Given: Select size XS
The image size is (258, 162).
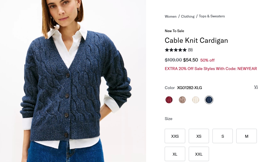Looking at the screenshot, I should coord(199,136).
